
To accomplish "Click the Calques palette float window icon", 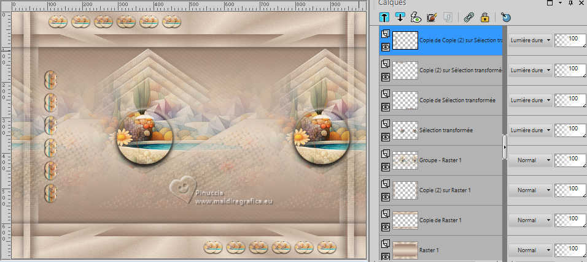I will tap(550, 2).
